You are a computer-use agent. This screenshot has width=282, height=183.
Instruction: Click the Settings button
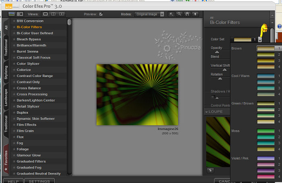coord(39,181)
